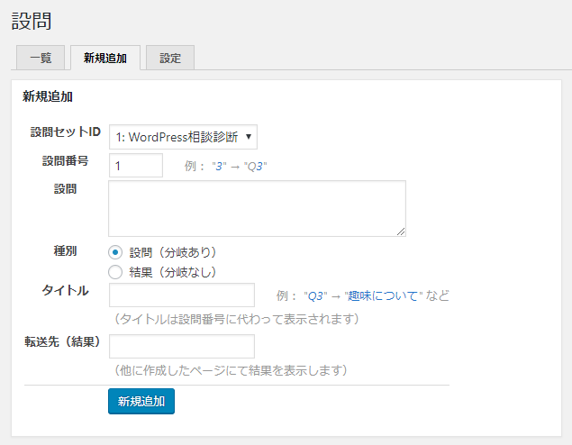Click the 新規追加 section heading

(48, 96)
